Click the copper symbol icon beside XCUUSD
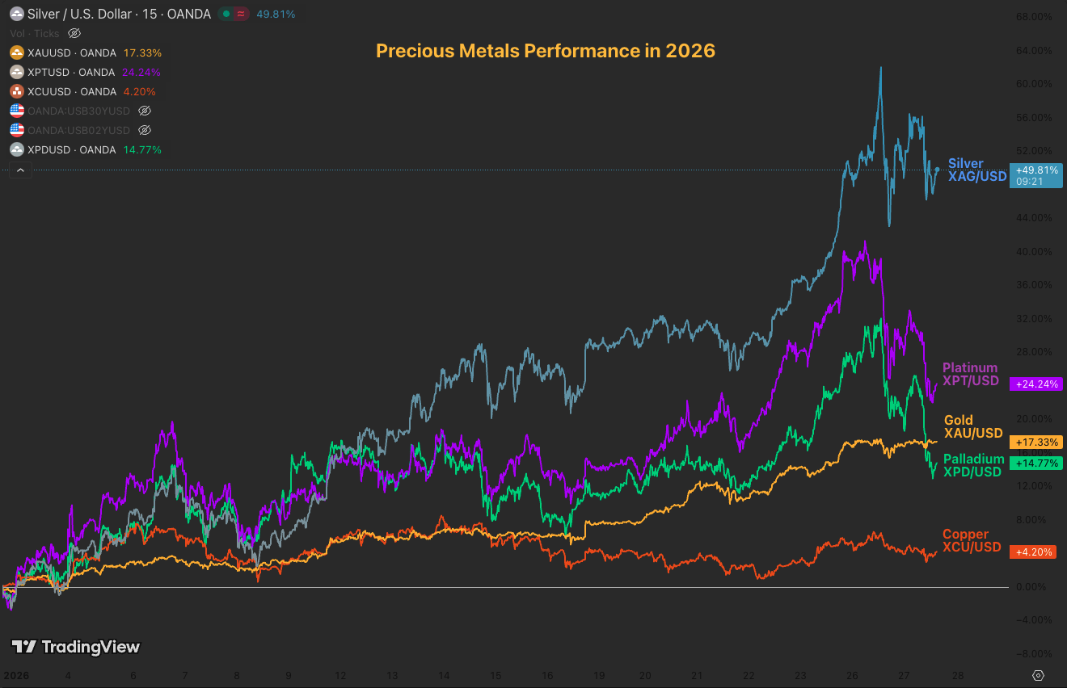This screenshot has height=688, width=1067. [16, 91]
